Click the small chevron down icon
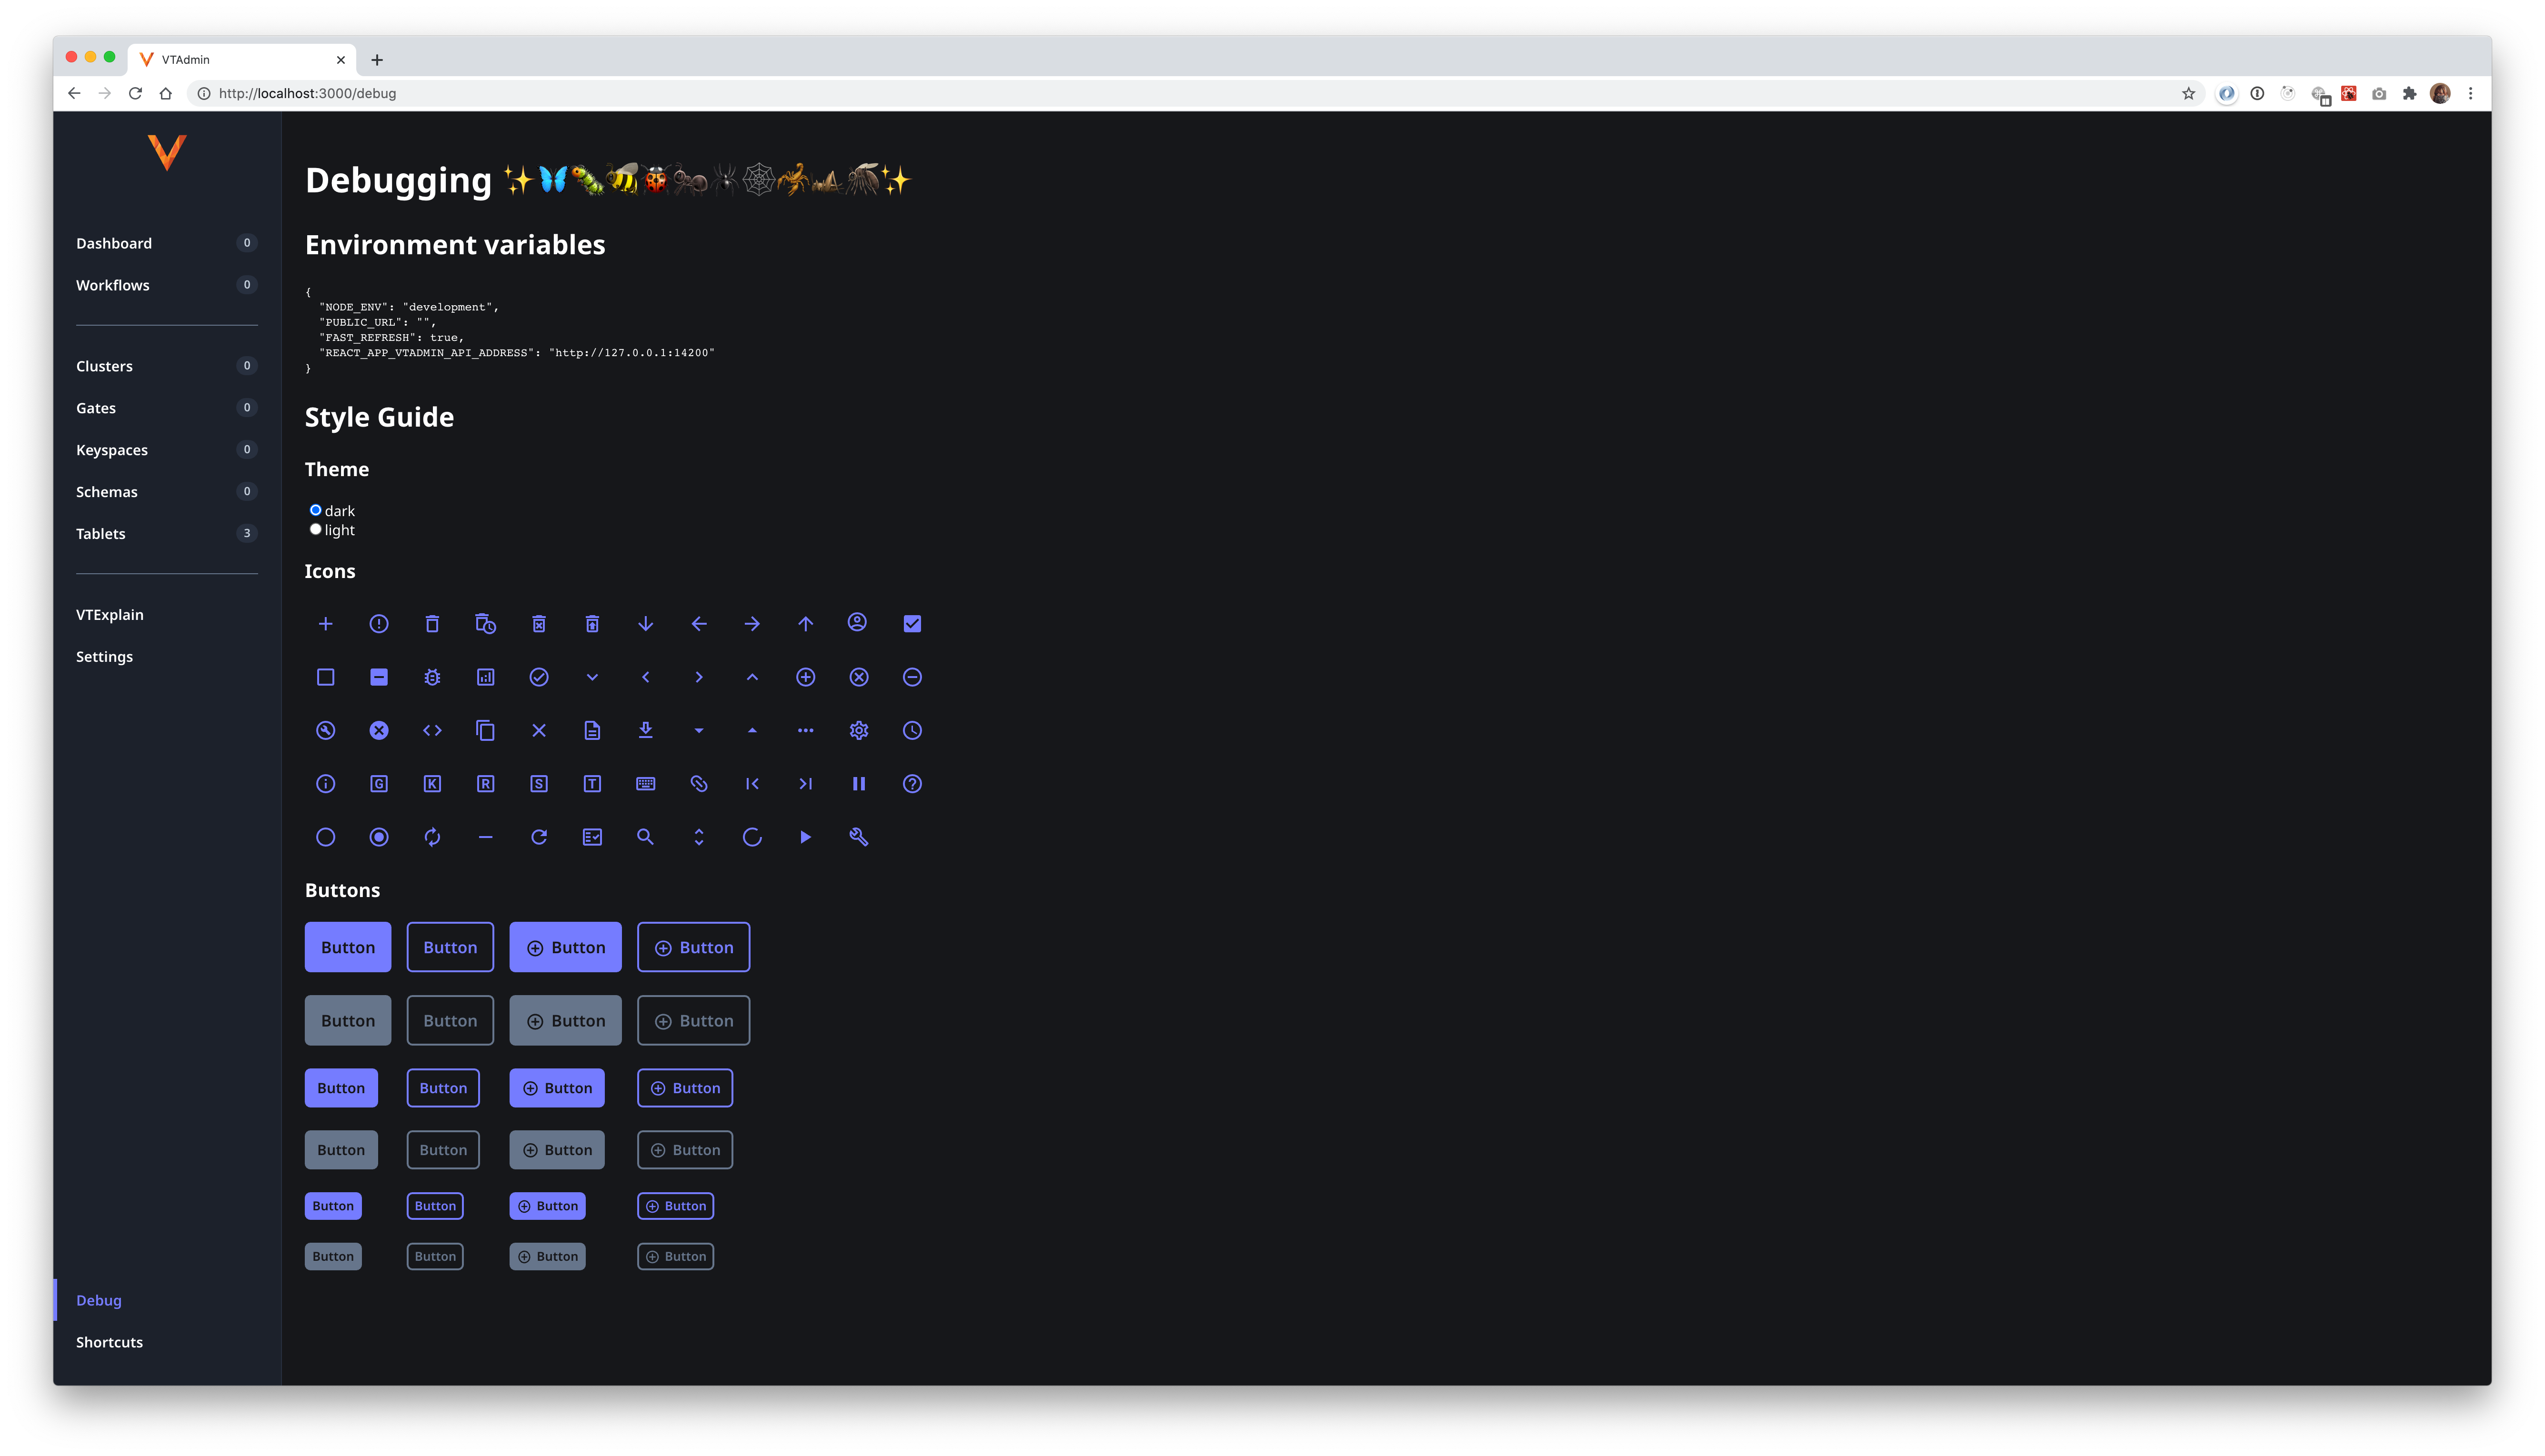The image size is (2545, 1456). [592, 677]
